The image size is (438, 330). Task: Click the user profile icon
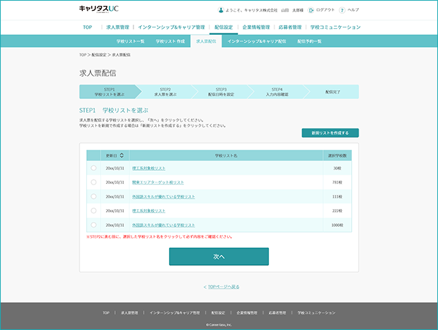(x=220, y=10)
